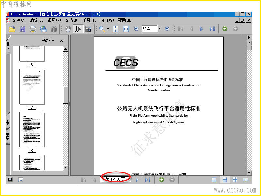The height and width of the screenshot is (196, 261).
Task: Open the 工具(T) menu
Action: (x=89, y=20)
